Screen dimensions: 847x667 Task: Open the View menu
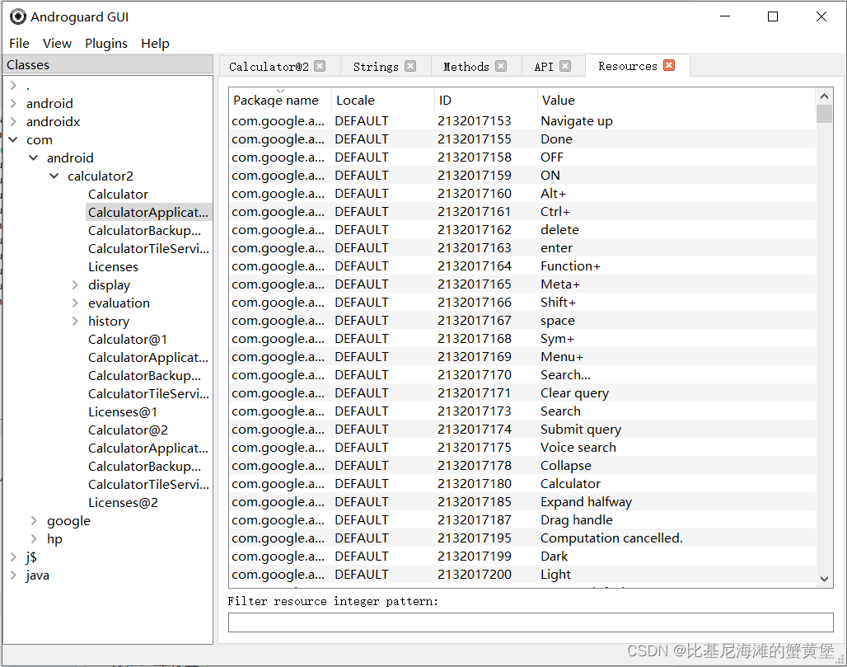(57, 43)
